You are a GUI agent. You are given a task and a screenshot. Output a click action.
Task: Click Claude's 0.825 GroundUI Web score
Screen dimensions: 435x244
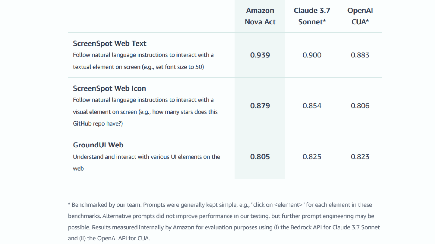pos(312,157)
